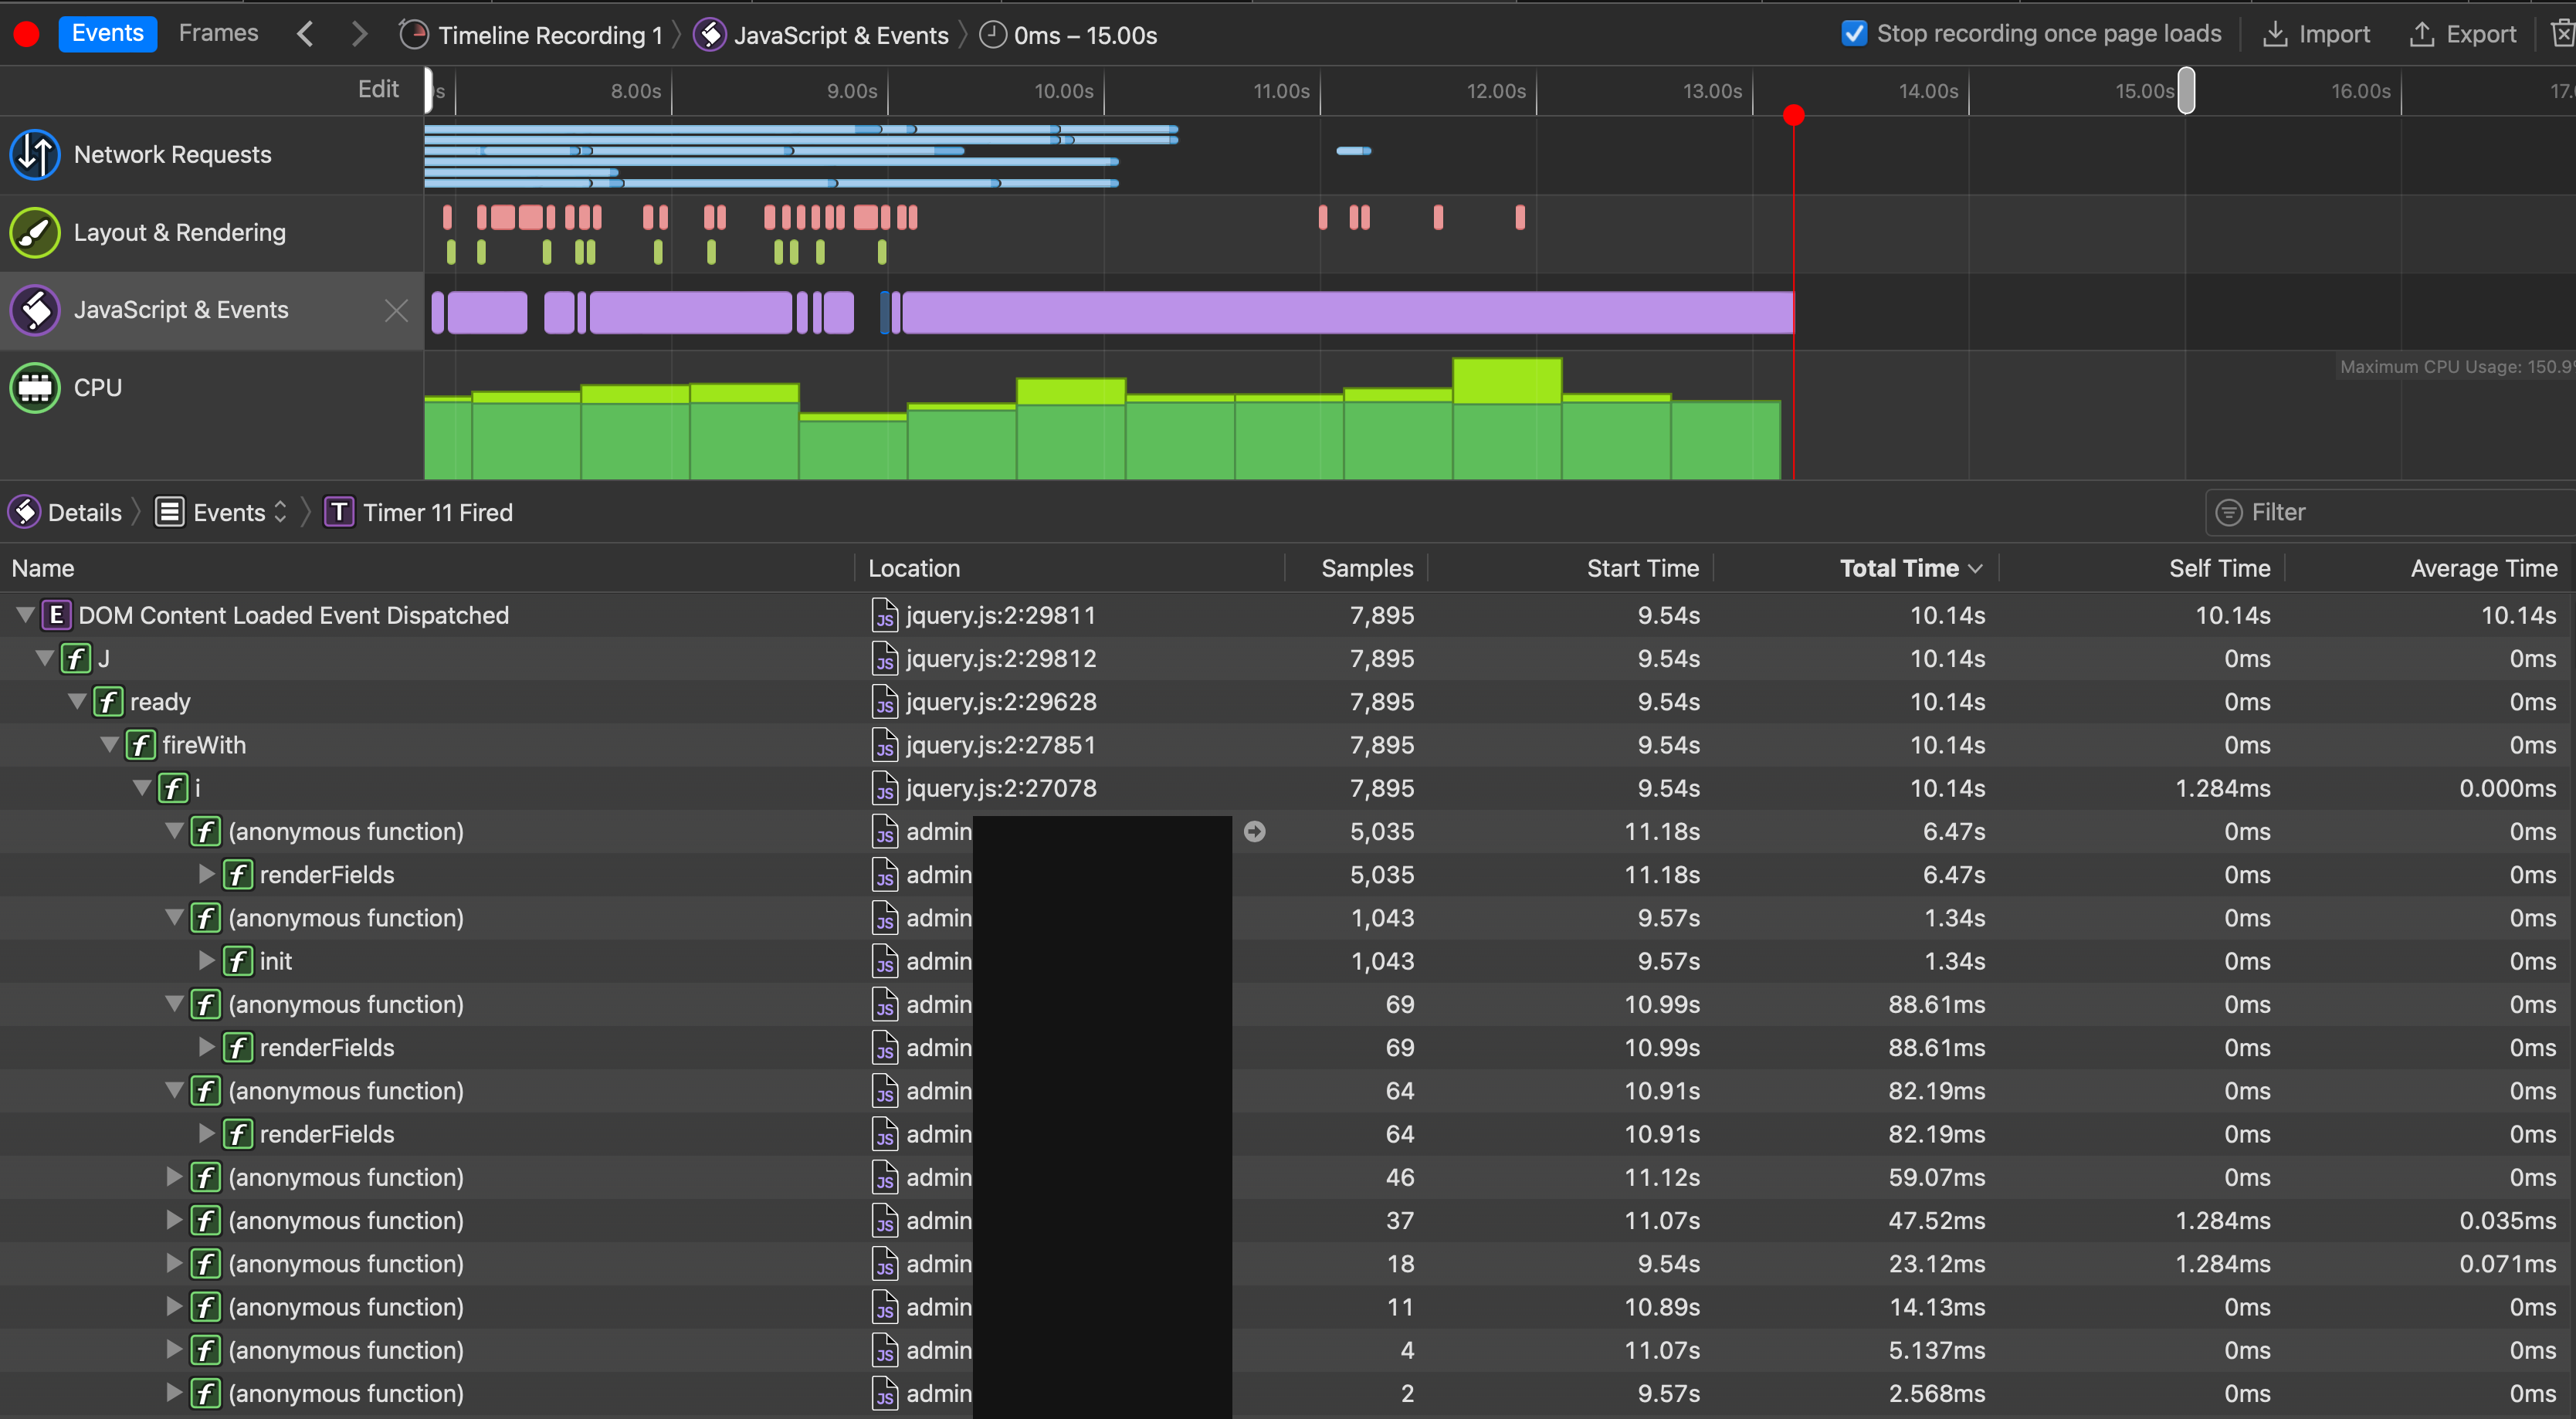Screen dimensions: 2576x1419
Task: Open jquery.js:2:27078 location
Action: pos(1000,788)
